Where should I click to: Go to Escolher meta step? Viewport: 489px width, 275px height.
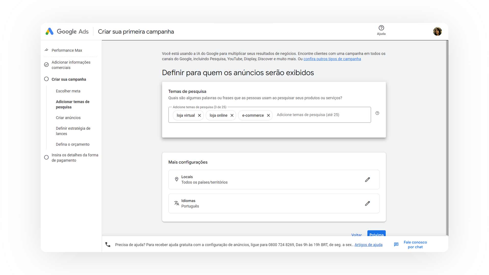[x=68, y=91]
